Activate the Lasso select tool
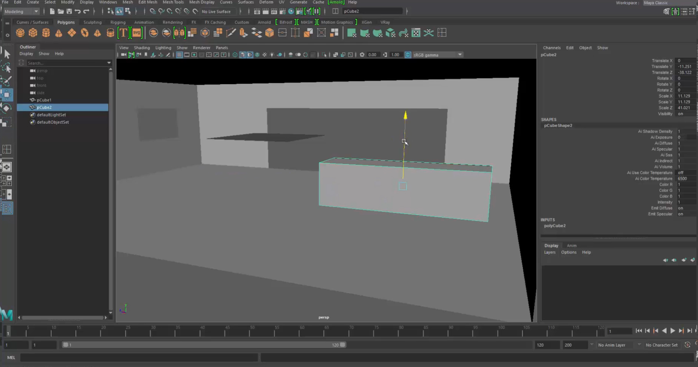 (6, 68)
